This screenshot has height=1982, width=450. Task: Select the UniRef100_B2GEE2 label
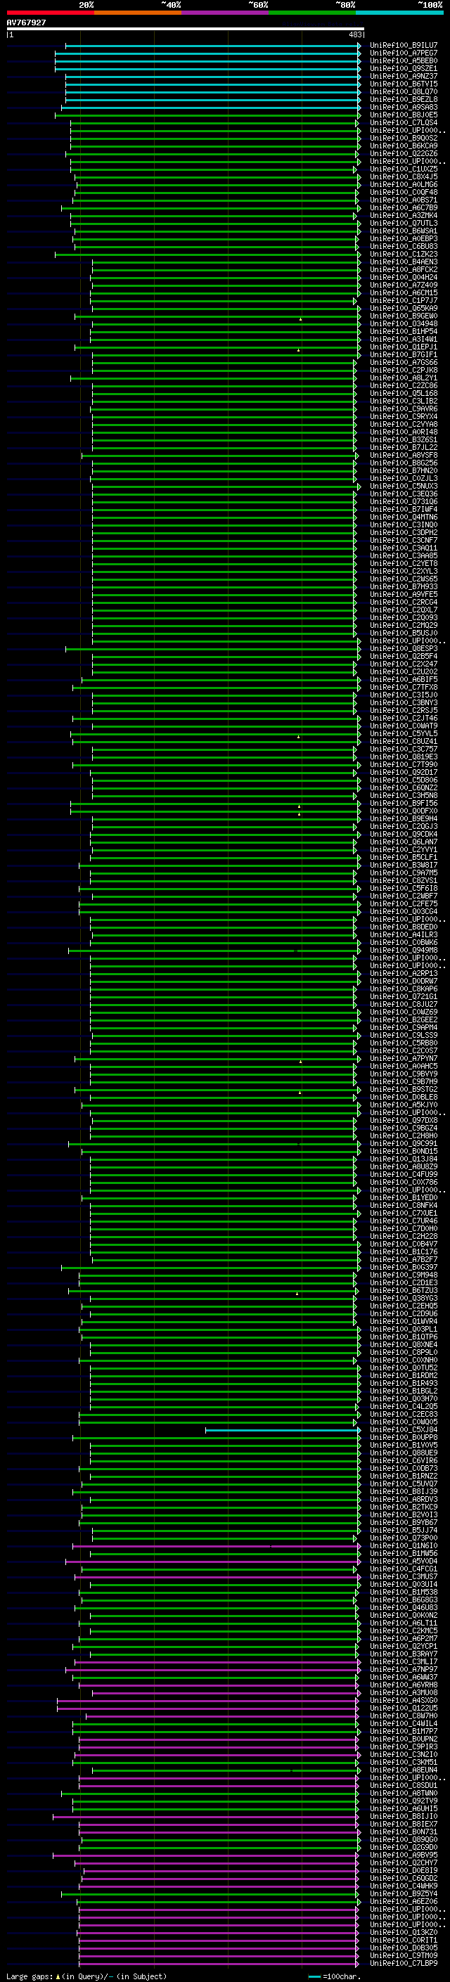coord(403,1019)
